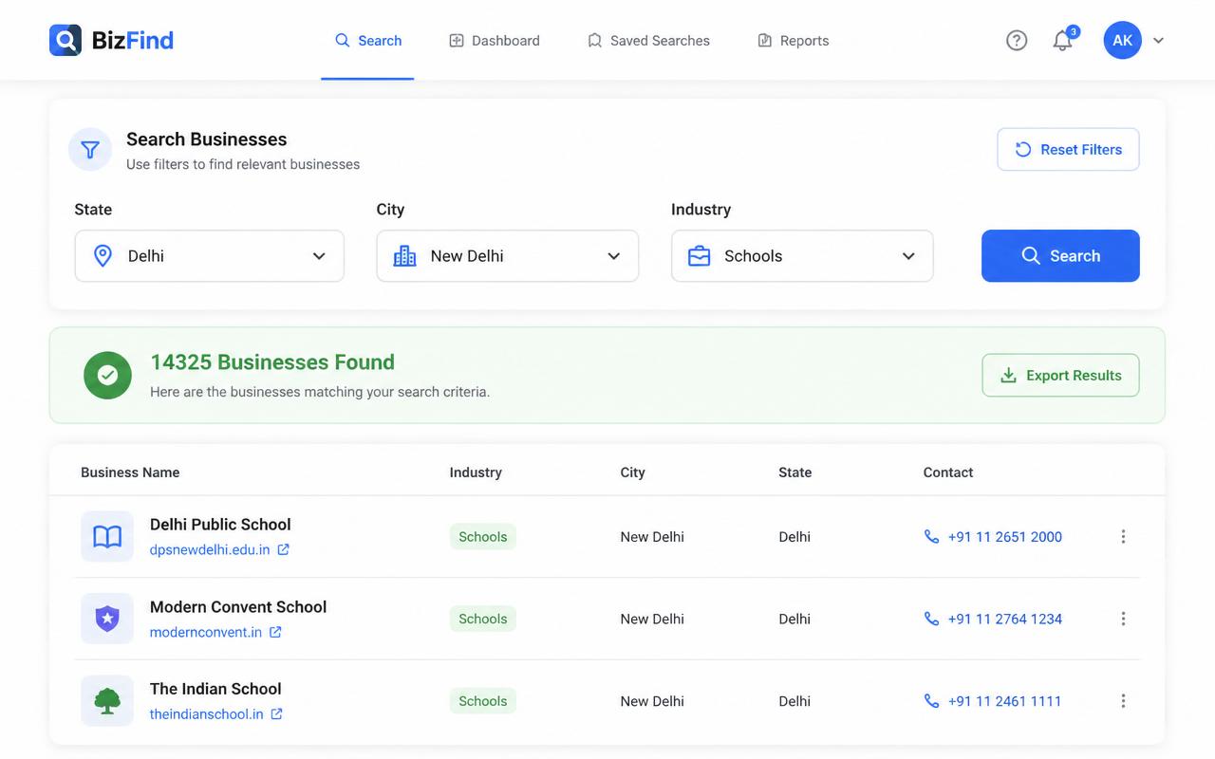This screenshot has width=1215, height=759.
Task: Click The Indian School tree icon
Action: 107,701
